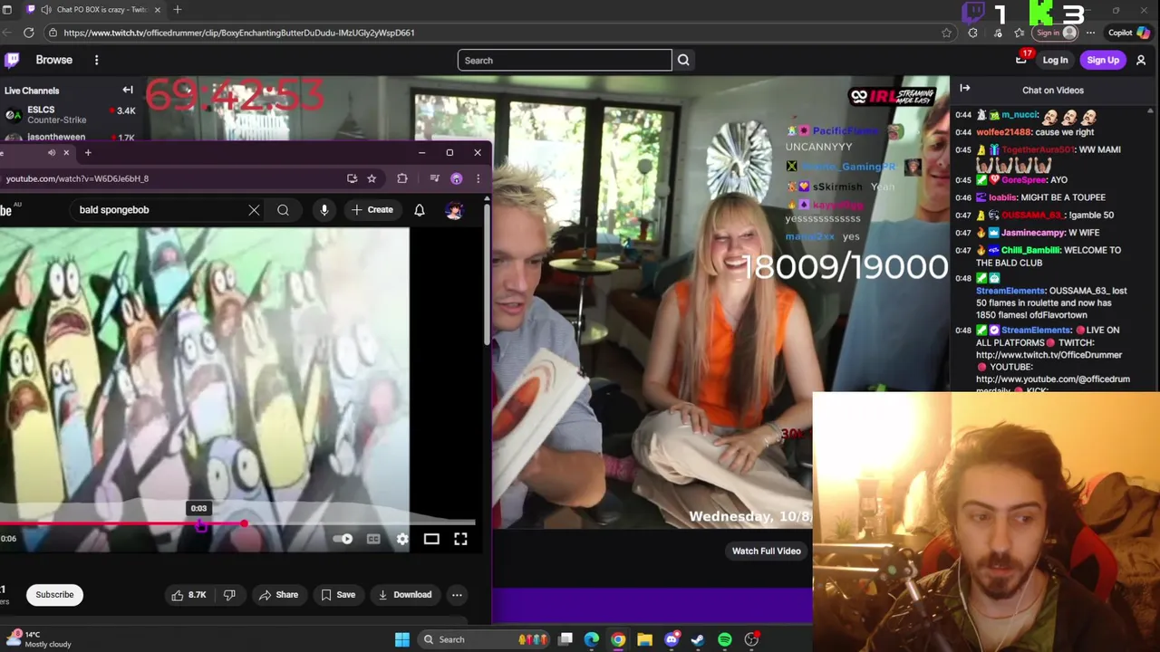
Task: Open a new tab in Edge
Action: [178, 9]
